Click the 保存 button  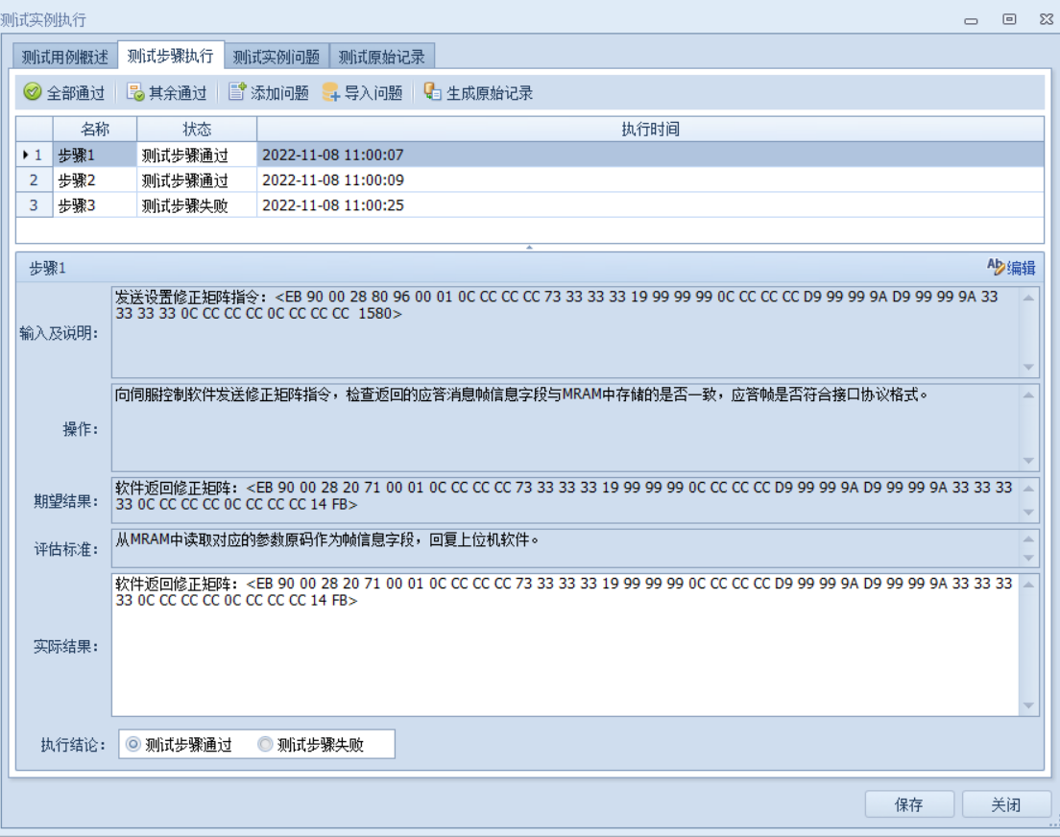coord(909,804)
